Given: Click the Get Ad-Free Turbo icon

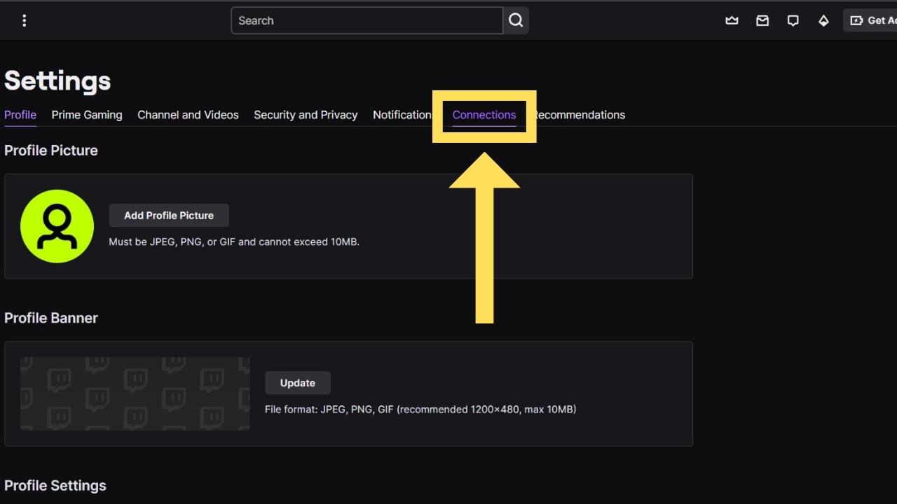Looking at the screenshot, I should (x=856, y=20).
